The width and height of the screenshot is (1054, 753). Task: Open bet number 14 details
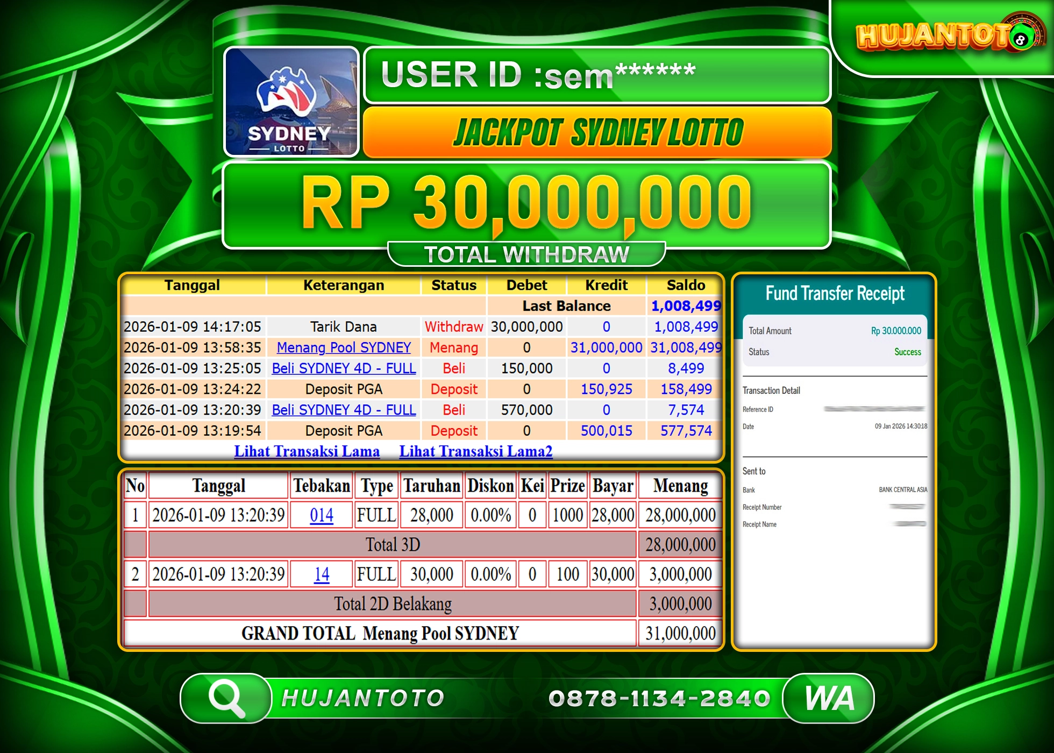click(x=321, y=574)
